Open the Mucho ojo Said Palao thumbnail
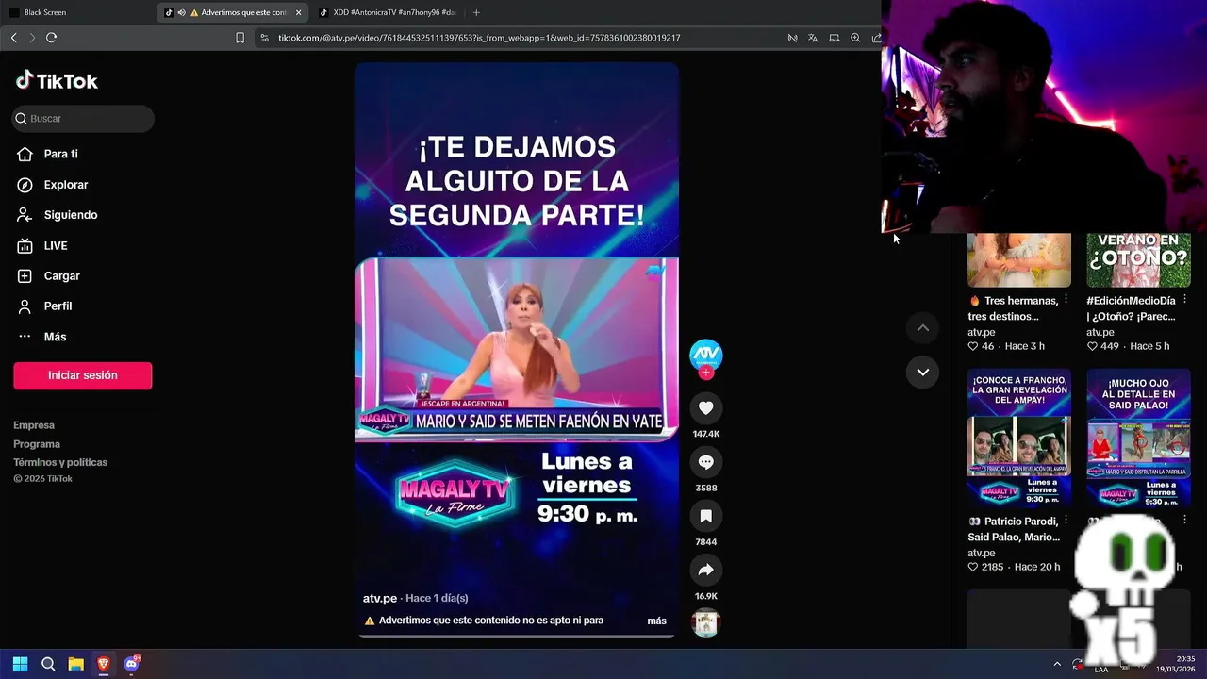This screenshot has height=679, width=1207. 1138,438
